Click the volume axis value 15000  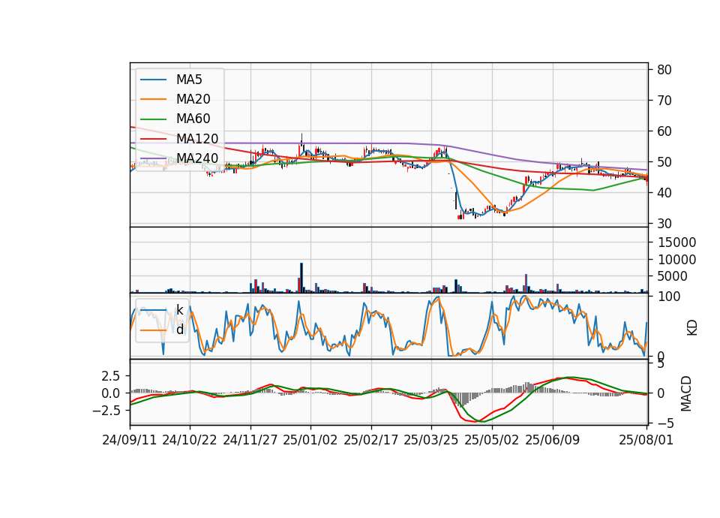pyautogui.click(x=676, y=242)
